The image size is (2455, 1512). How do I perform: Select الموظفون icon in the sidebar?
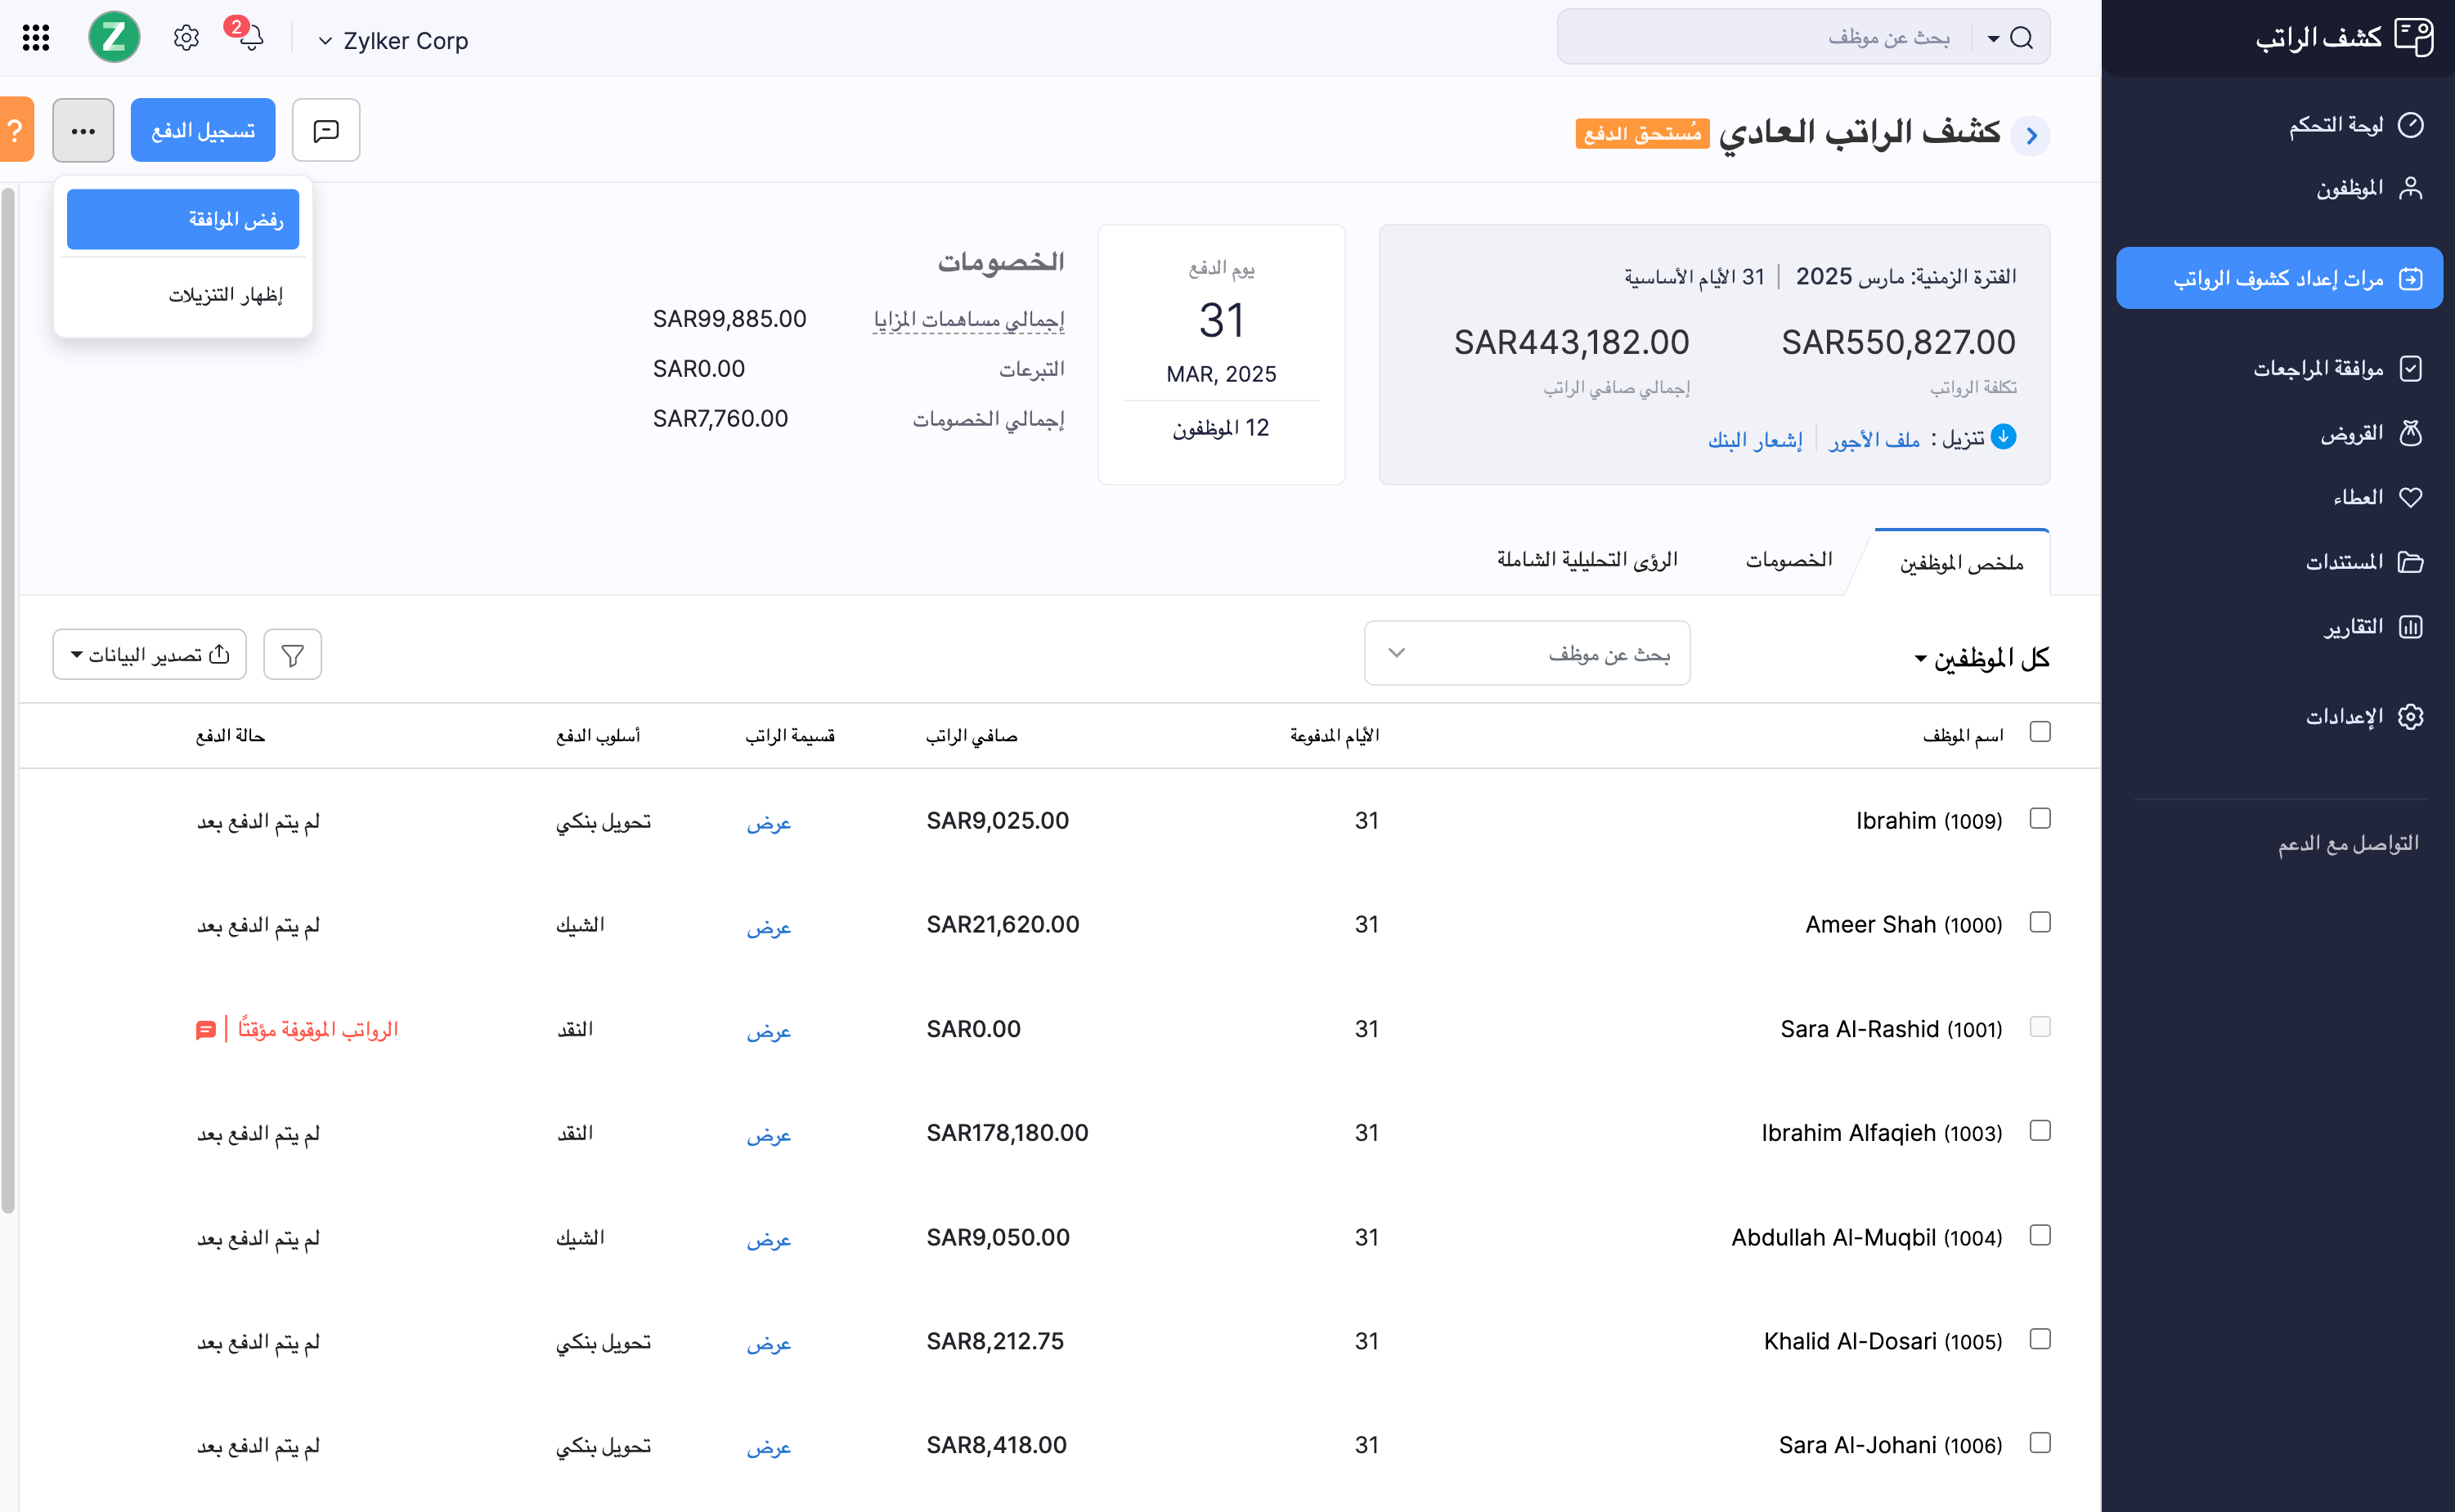(2412, 187)
